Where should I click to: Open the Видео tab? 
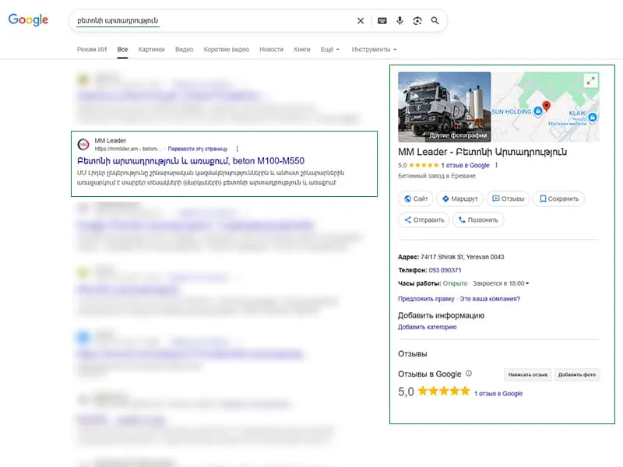184,49
